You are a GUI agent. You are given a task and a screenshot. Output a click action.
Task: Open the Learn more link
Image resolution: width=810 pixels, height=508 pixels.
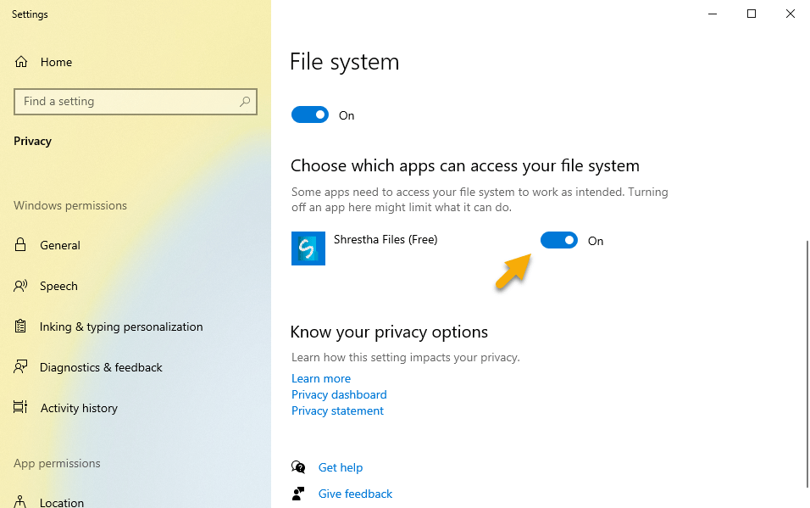320,378
